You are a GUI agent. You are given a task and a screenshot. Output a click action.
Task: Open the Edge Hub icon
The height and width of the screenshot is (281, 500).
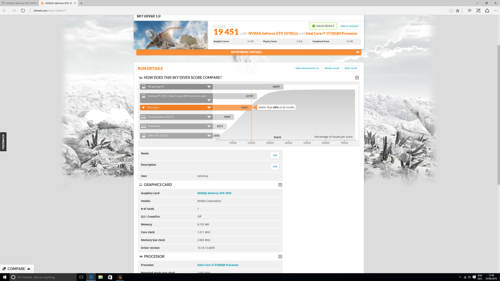click(x=470, y=11)
